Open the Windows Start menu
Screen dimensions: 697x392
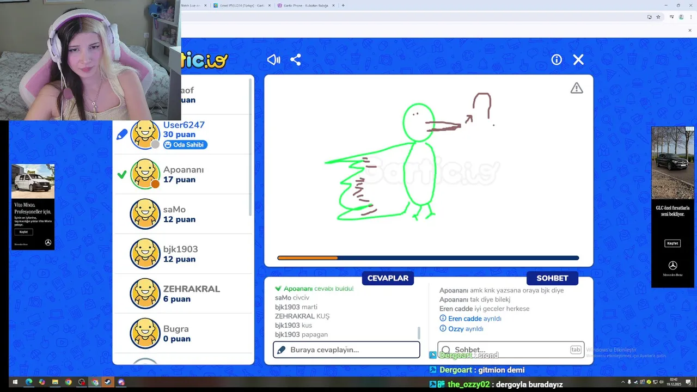click(15, 382)
